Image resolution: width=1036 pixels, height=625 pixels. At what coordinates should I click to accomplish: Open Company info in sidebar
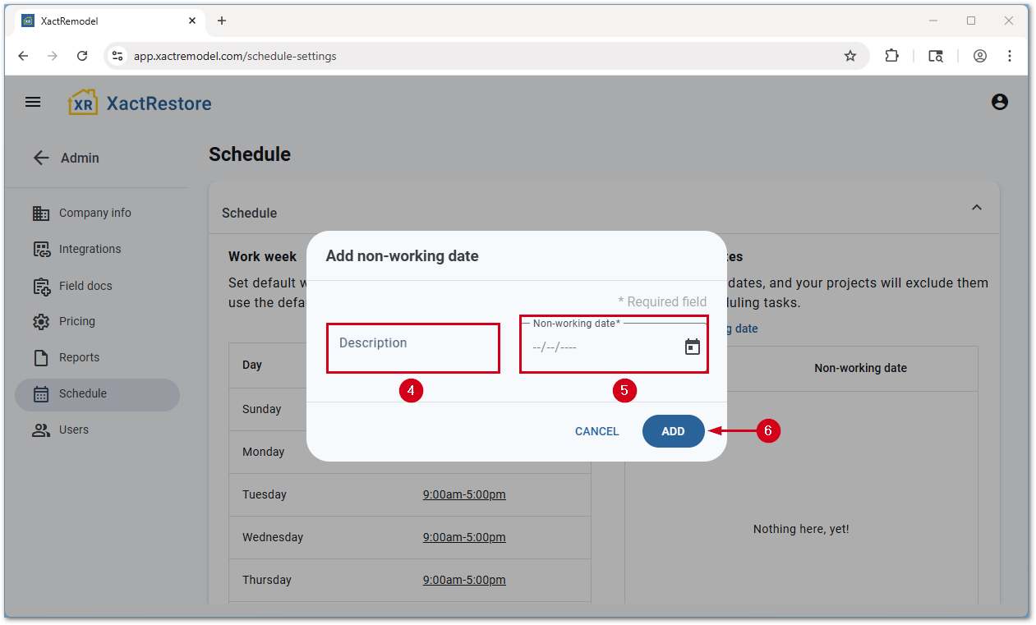click(94, 213)
